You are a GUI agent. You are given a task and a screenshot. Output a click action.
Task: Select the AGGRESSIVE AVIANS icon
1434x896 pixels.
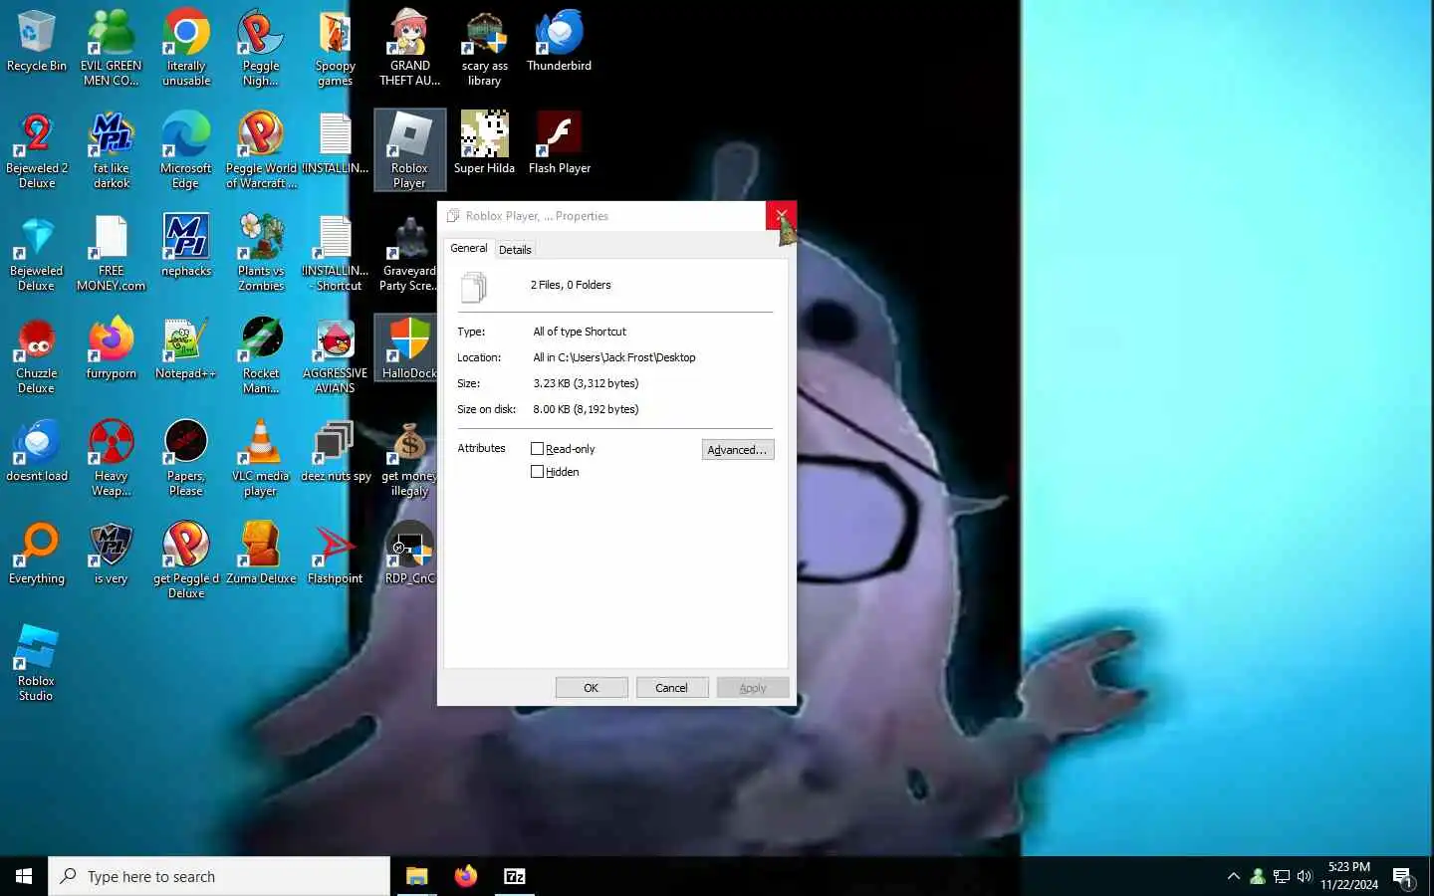pos(335,355)
